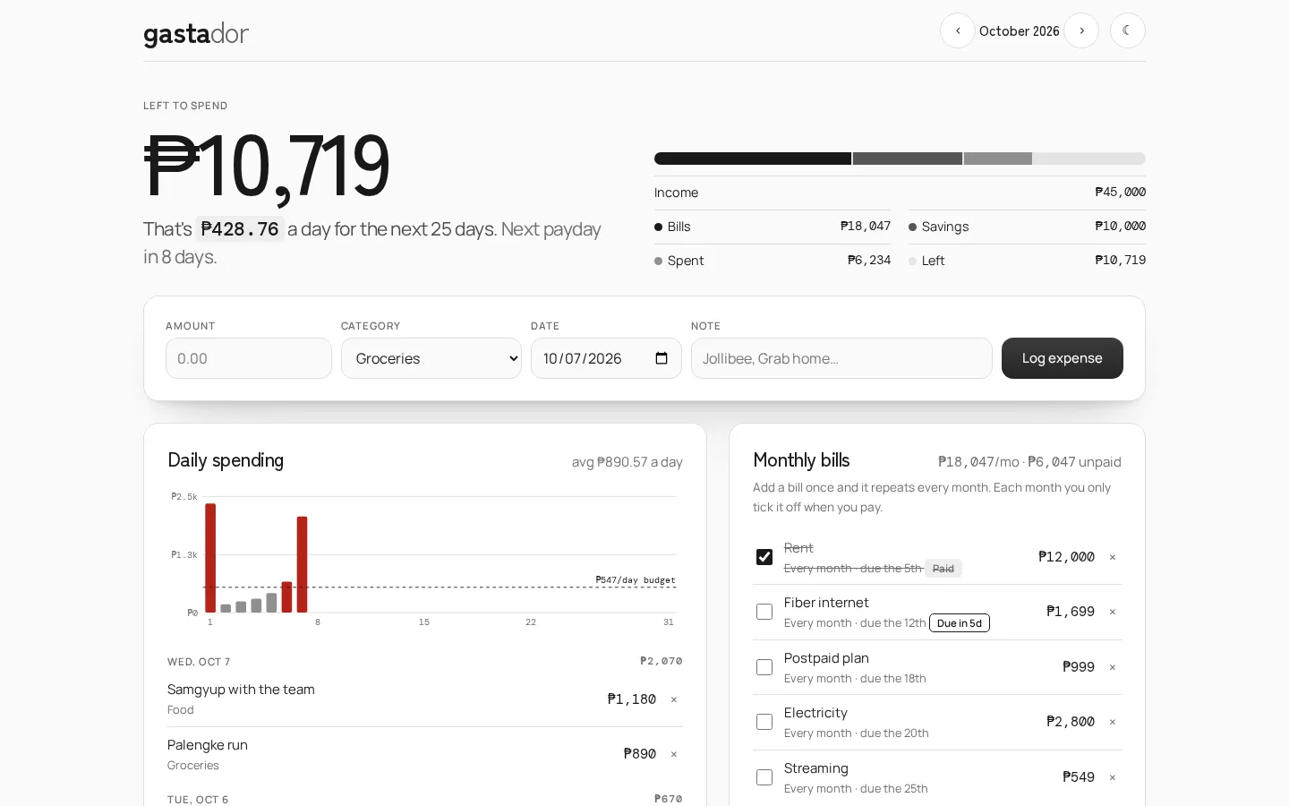Click the Savings segment of budget bar
The width and height of the screenshot is (1289, 806).
[x=908, y=159]
